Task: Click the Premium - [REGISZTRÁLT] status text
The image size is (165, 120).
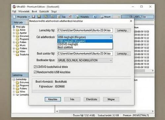Action: coord(136,115)
